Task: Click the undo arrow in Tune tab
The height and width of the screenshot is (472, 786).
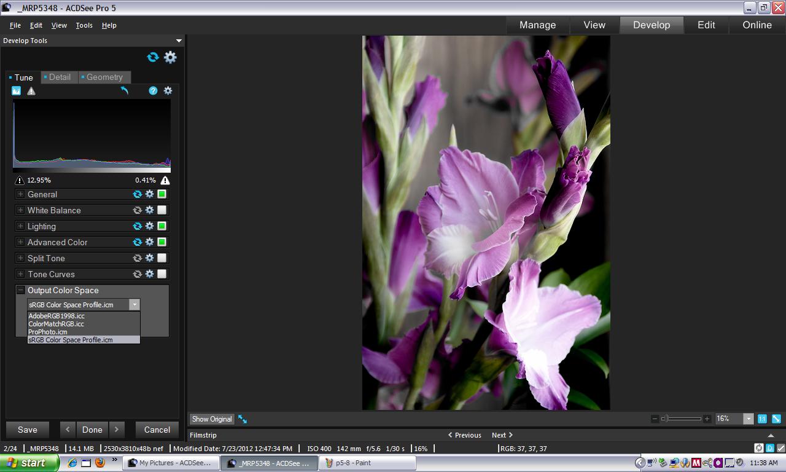Action: [x=125, y=91]
